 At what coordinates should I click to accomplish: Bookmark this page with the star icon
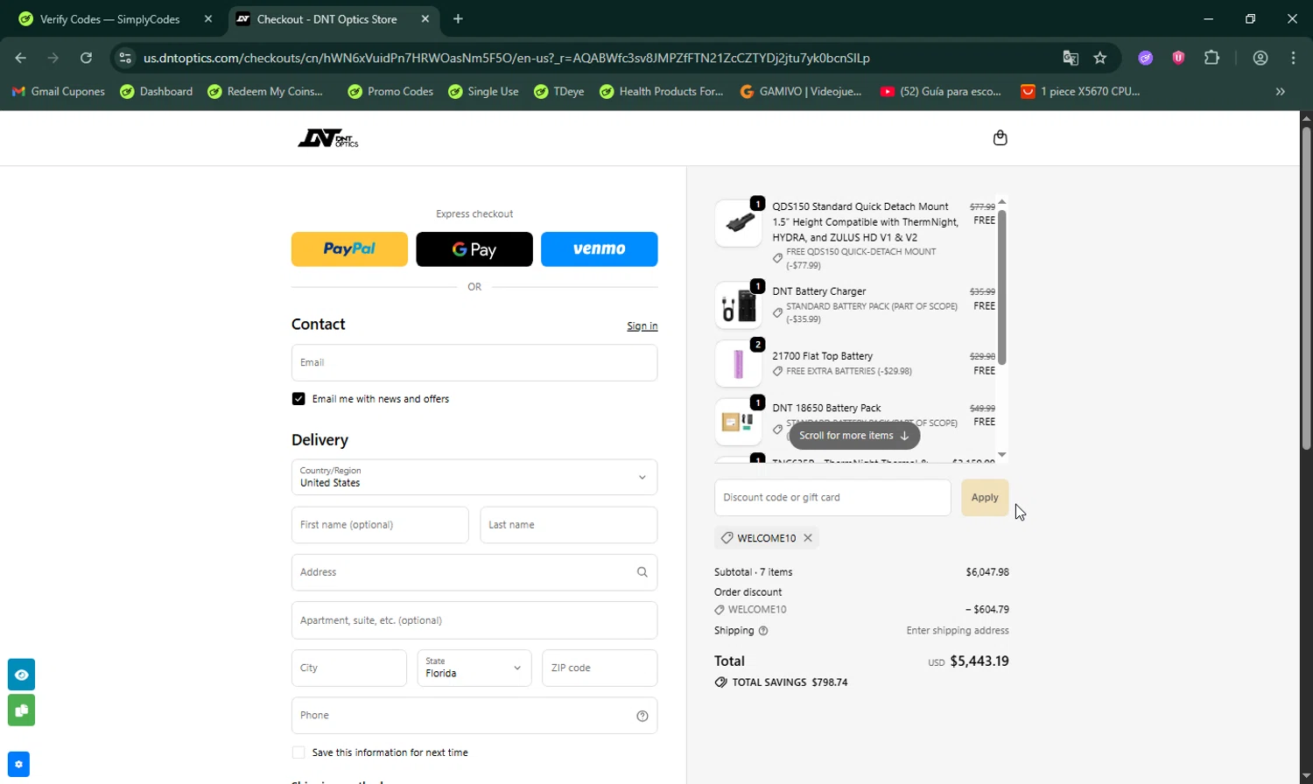click(x=1100, y=58)
